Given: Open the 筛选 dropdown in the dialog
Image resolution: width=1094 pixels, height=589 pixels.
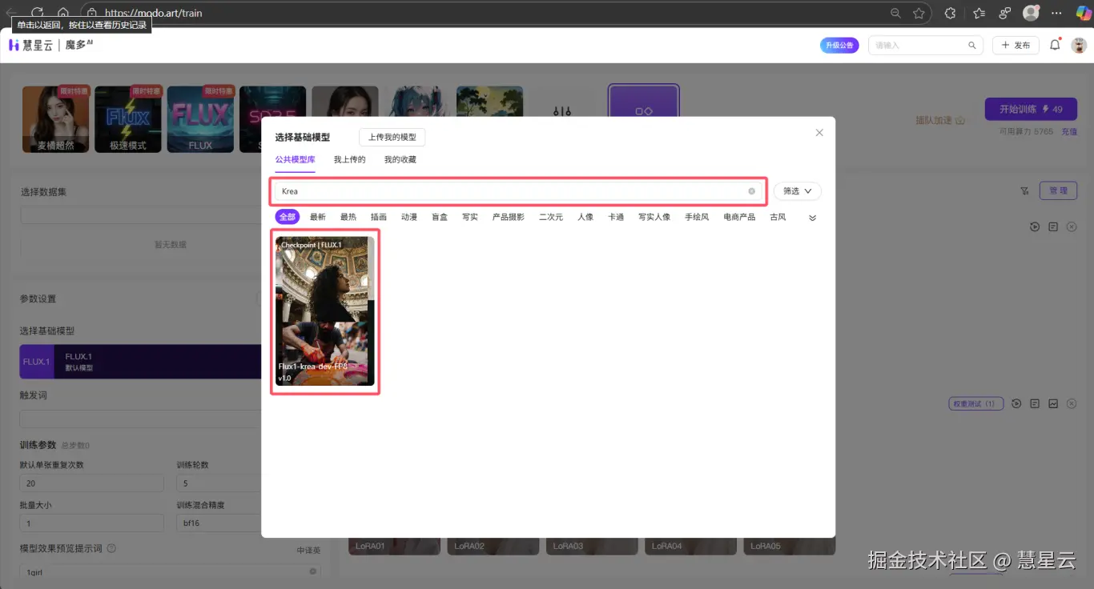Looking at the screenshot, I should 797,190.
